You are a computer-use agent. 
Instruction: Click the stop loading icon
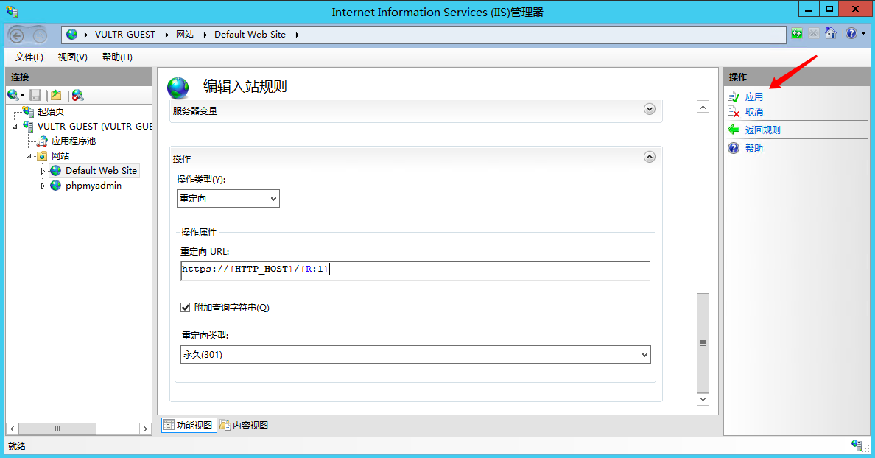814,33
